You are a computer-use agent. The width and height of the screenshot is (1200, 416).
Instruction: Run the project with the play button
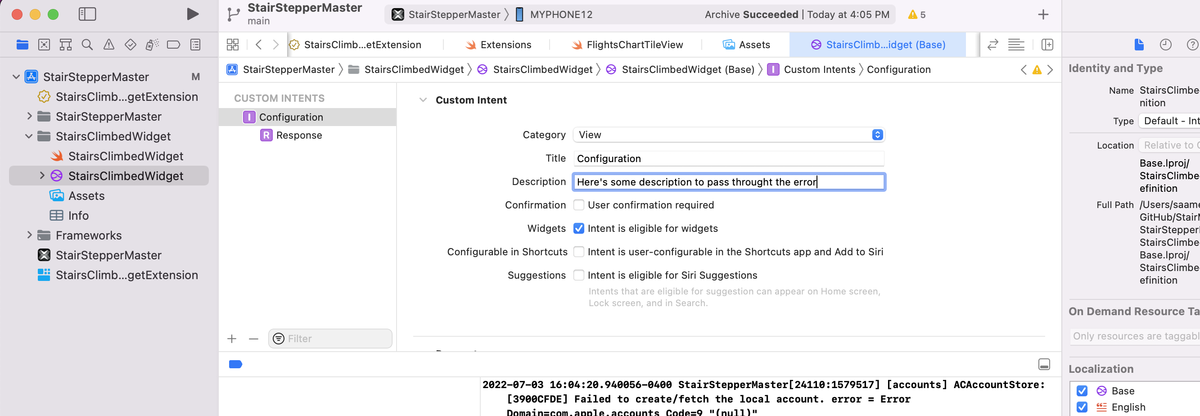pos(192,14)
